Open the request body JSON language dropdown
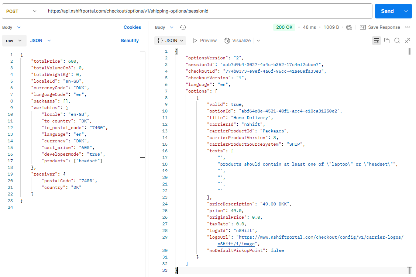Viewport: 416px width, 277px height. click(40, 41)
